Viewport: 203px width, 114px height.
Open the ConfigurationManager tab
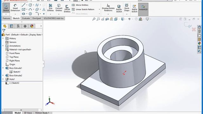18,26
